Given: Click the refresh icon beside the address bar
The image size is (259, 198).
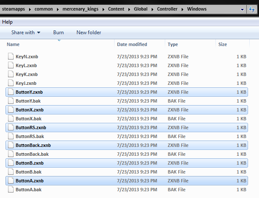Looking at the screenshot, I should [x=251, y=9].
